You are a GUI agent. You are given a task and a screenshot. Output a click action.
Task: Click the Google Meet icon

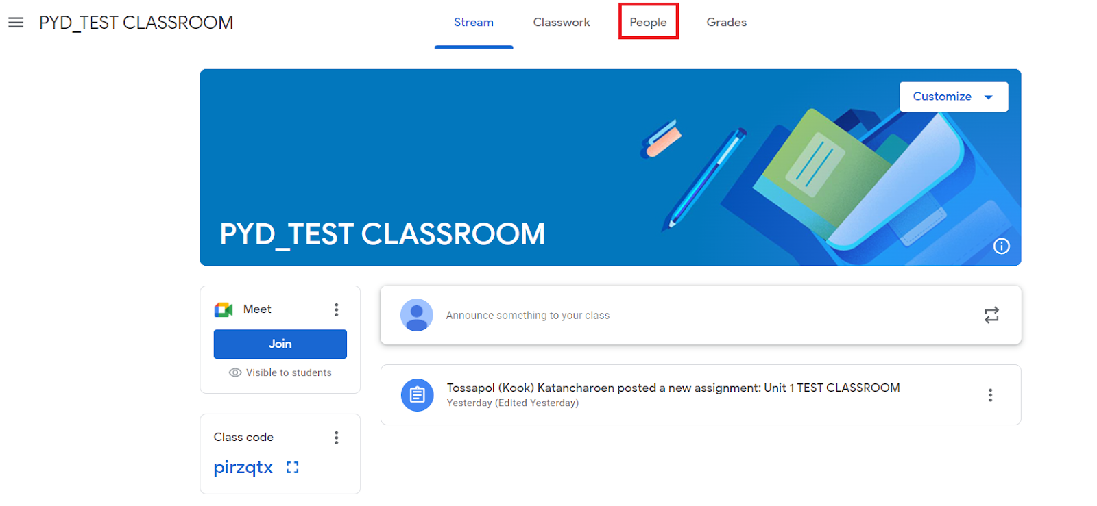pos(224,309)
